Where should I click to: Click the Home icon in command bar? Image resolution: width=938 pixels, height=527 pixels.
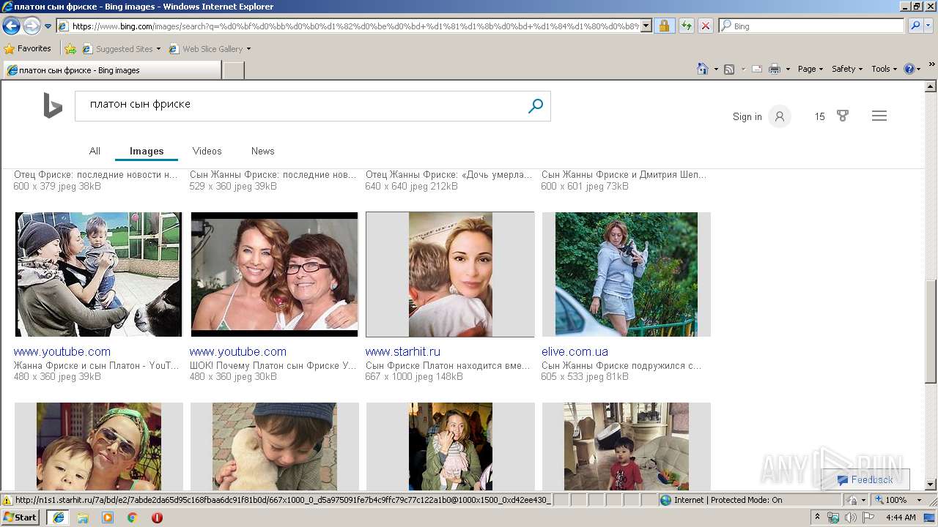[703, 69]
